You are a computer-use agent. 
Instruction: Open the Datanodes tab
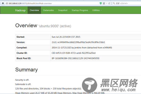tap(48, 10)
